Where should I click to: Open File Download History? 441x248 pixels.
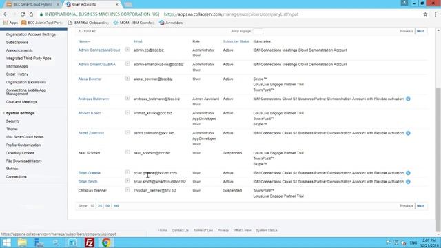click(x=24, y=161)
